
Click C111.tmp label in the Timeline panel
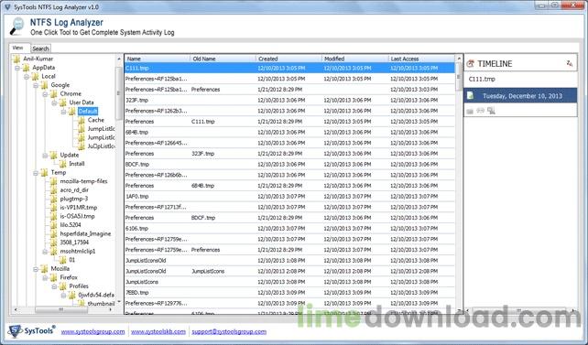[x=482, y=79]
